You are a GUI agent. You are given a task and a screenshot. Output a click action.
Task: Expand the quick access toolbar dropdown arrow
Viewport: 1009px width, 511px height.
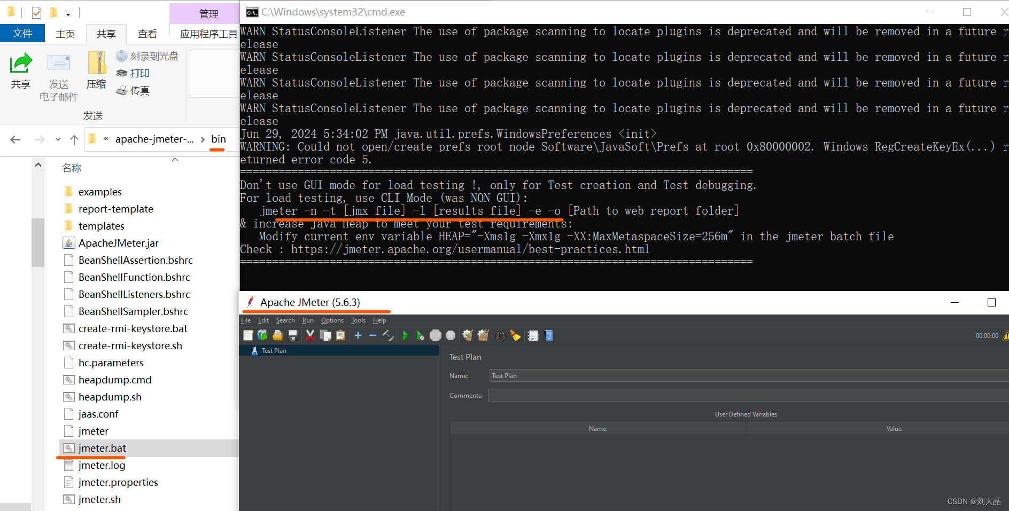point(68,13)
